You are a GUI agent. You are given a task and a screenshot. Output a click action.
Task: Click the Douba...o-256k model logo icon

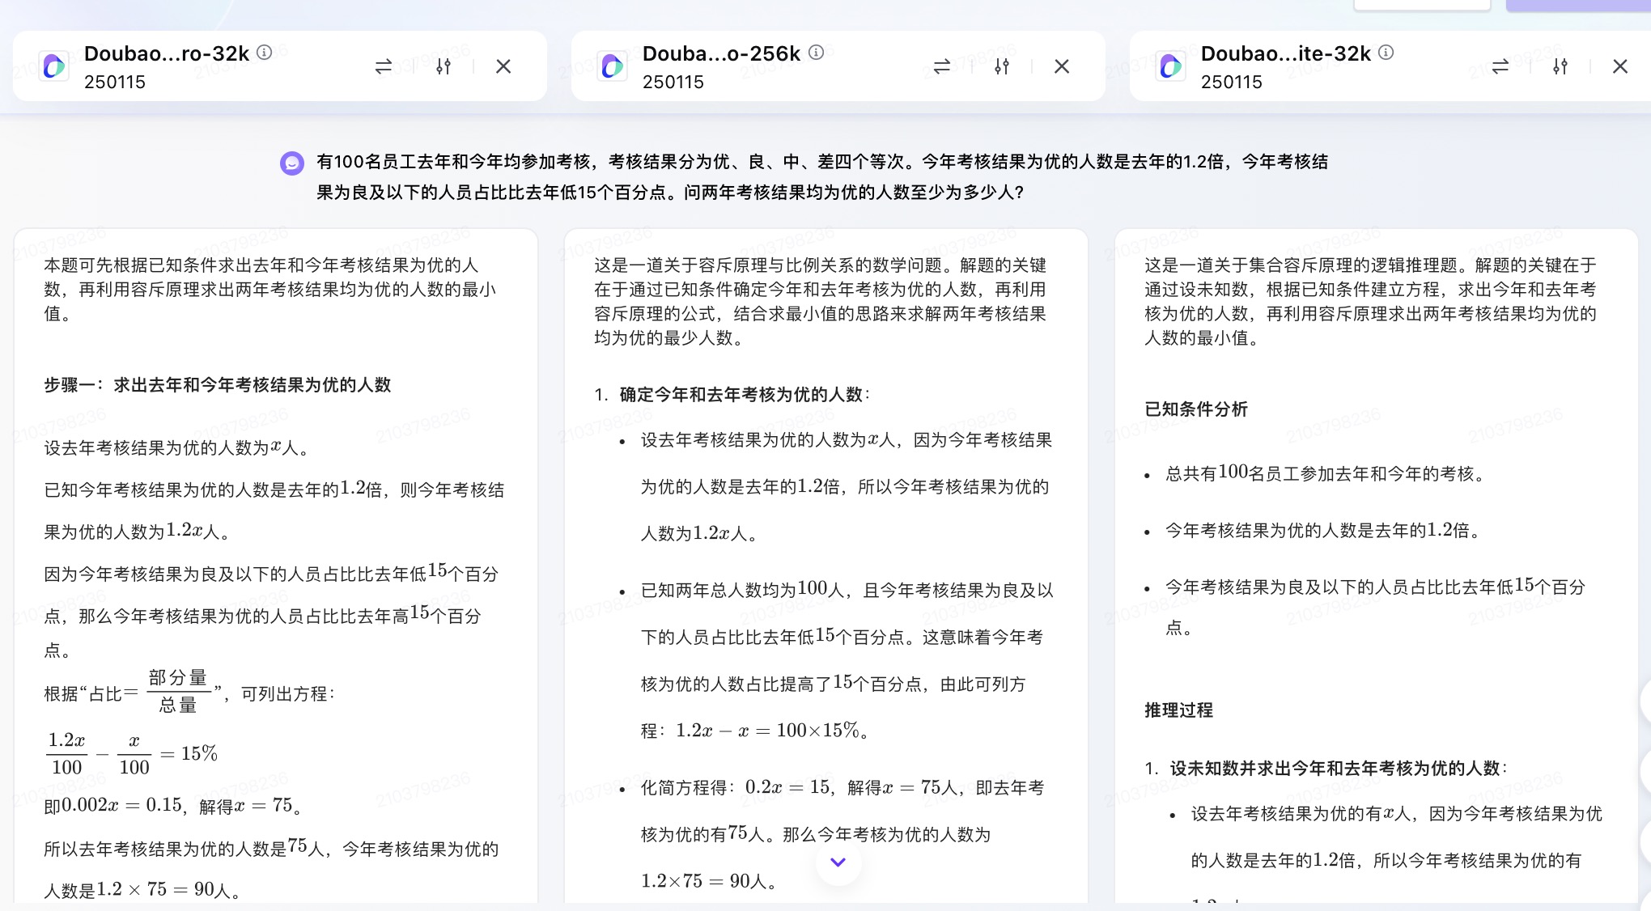(x=613, y=66)
